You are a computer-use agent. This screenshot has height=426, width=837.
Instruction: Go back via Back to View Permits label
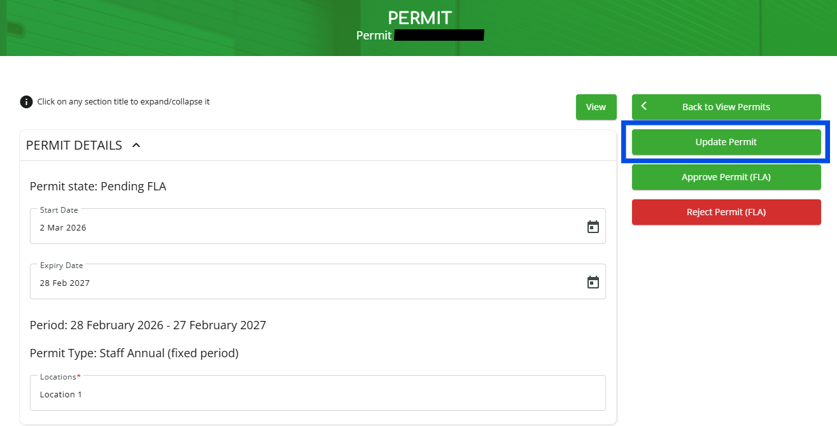(726, 107)
